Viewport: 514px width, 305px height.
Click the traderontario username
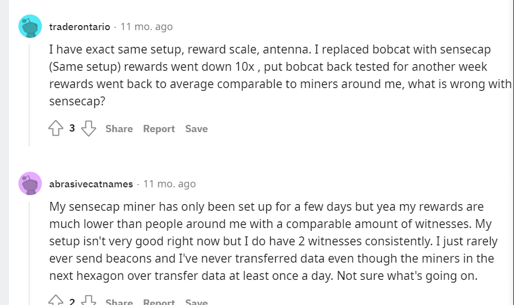pyautogui.click(x=80, y=27)
